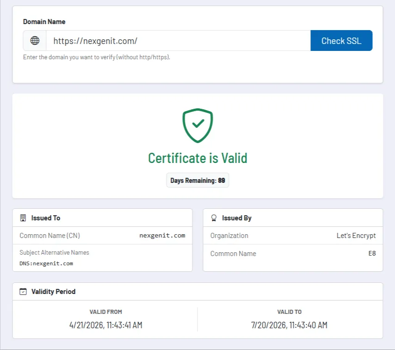Select the nexgenit.com common name value
This screenshot has width=395, height=350.
click(162, 236)
